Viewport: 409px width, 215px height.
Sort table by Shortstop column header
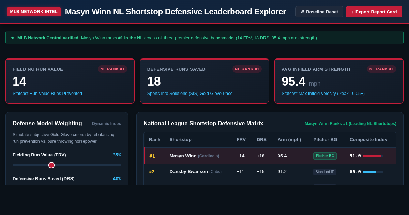pos(180,140)
